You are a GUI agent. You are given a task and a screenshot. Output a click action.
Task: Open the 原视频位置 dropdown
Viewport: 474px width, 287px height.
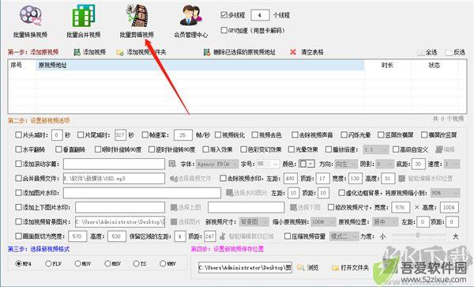[386, 221]
